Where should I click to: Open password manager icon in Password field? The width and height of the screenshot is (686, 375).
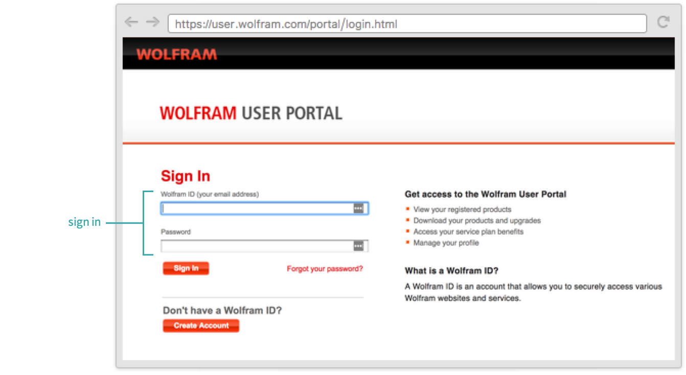358,246
